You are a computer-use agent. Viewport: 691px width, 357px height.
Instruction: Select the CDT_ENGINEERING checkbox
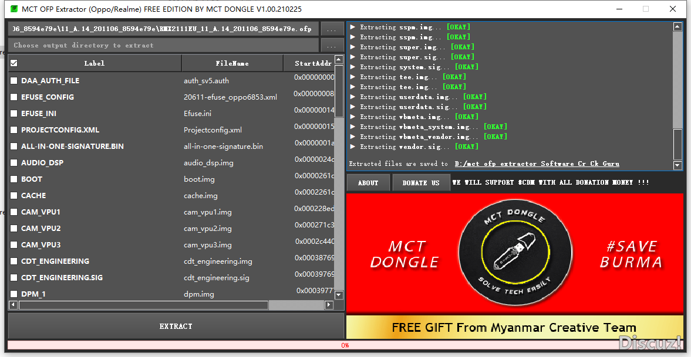14,261
